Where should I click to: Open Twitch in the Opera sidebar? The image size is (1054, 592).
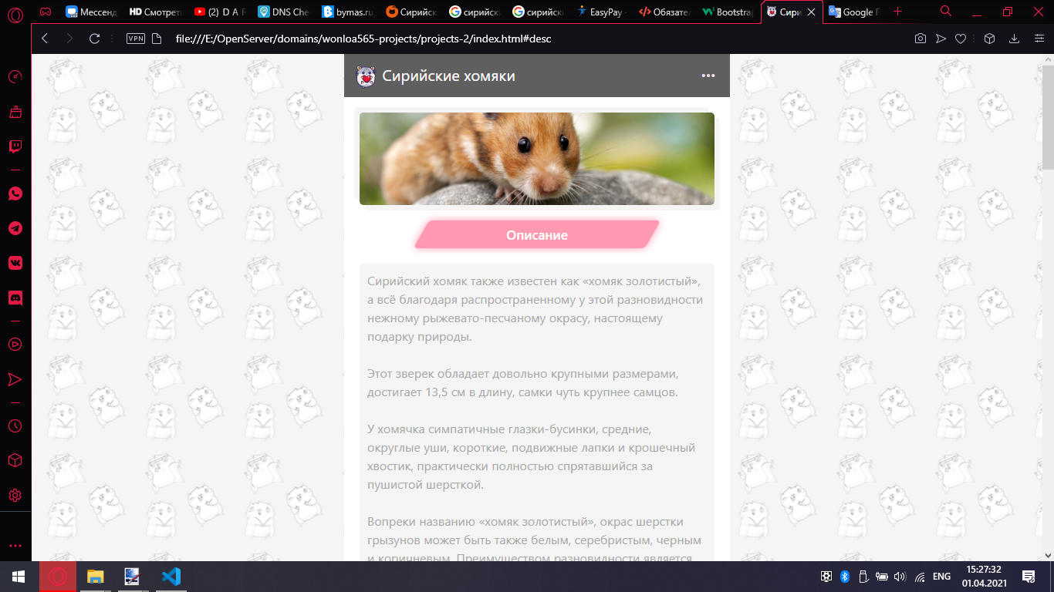pos(15,146)
